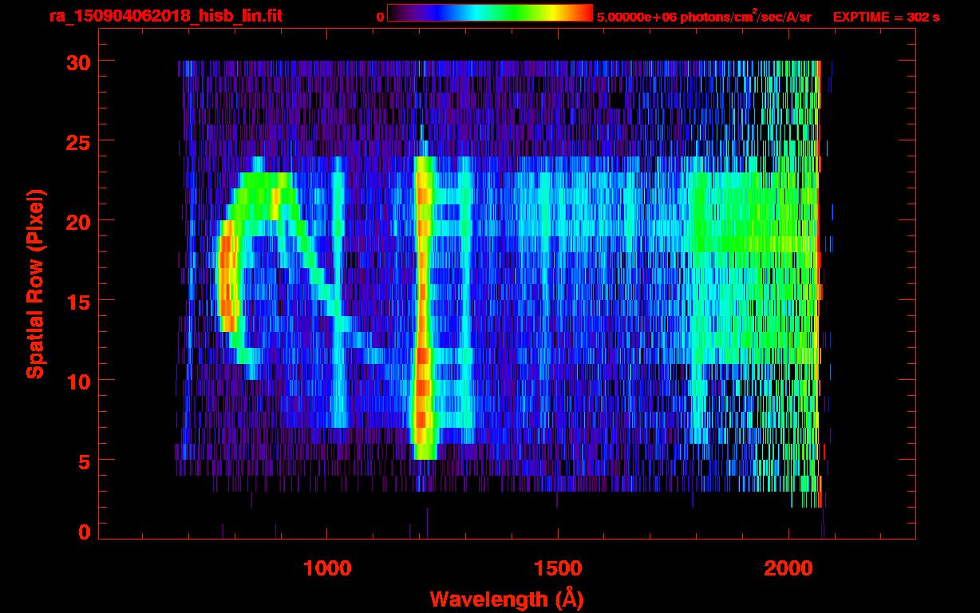
Task: Click the bright vertical emission line near 1216 Å
Action: (x=423, y=307)
